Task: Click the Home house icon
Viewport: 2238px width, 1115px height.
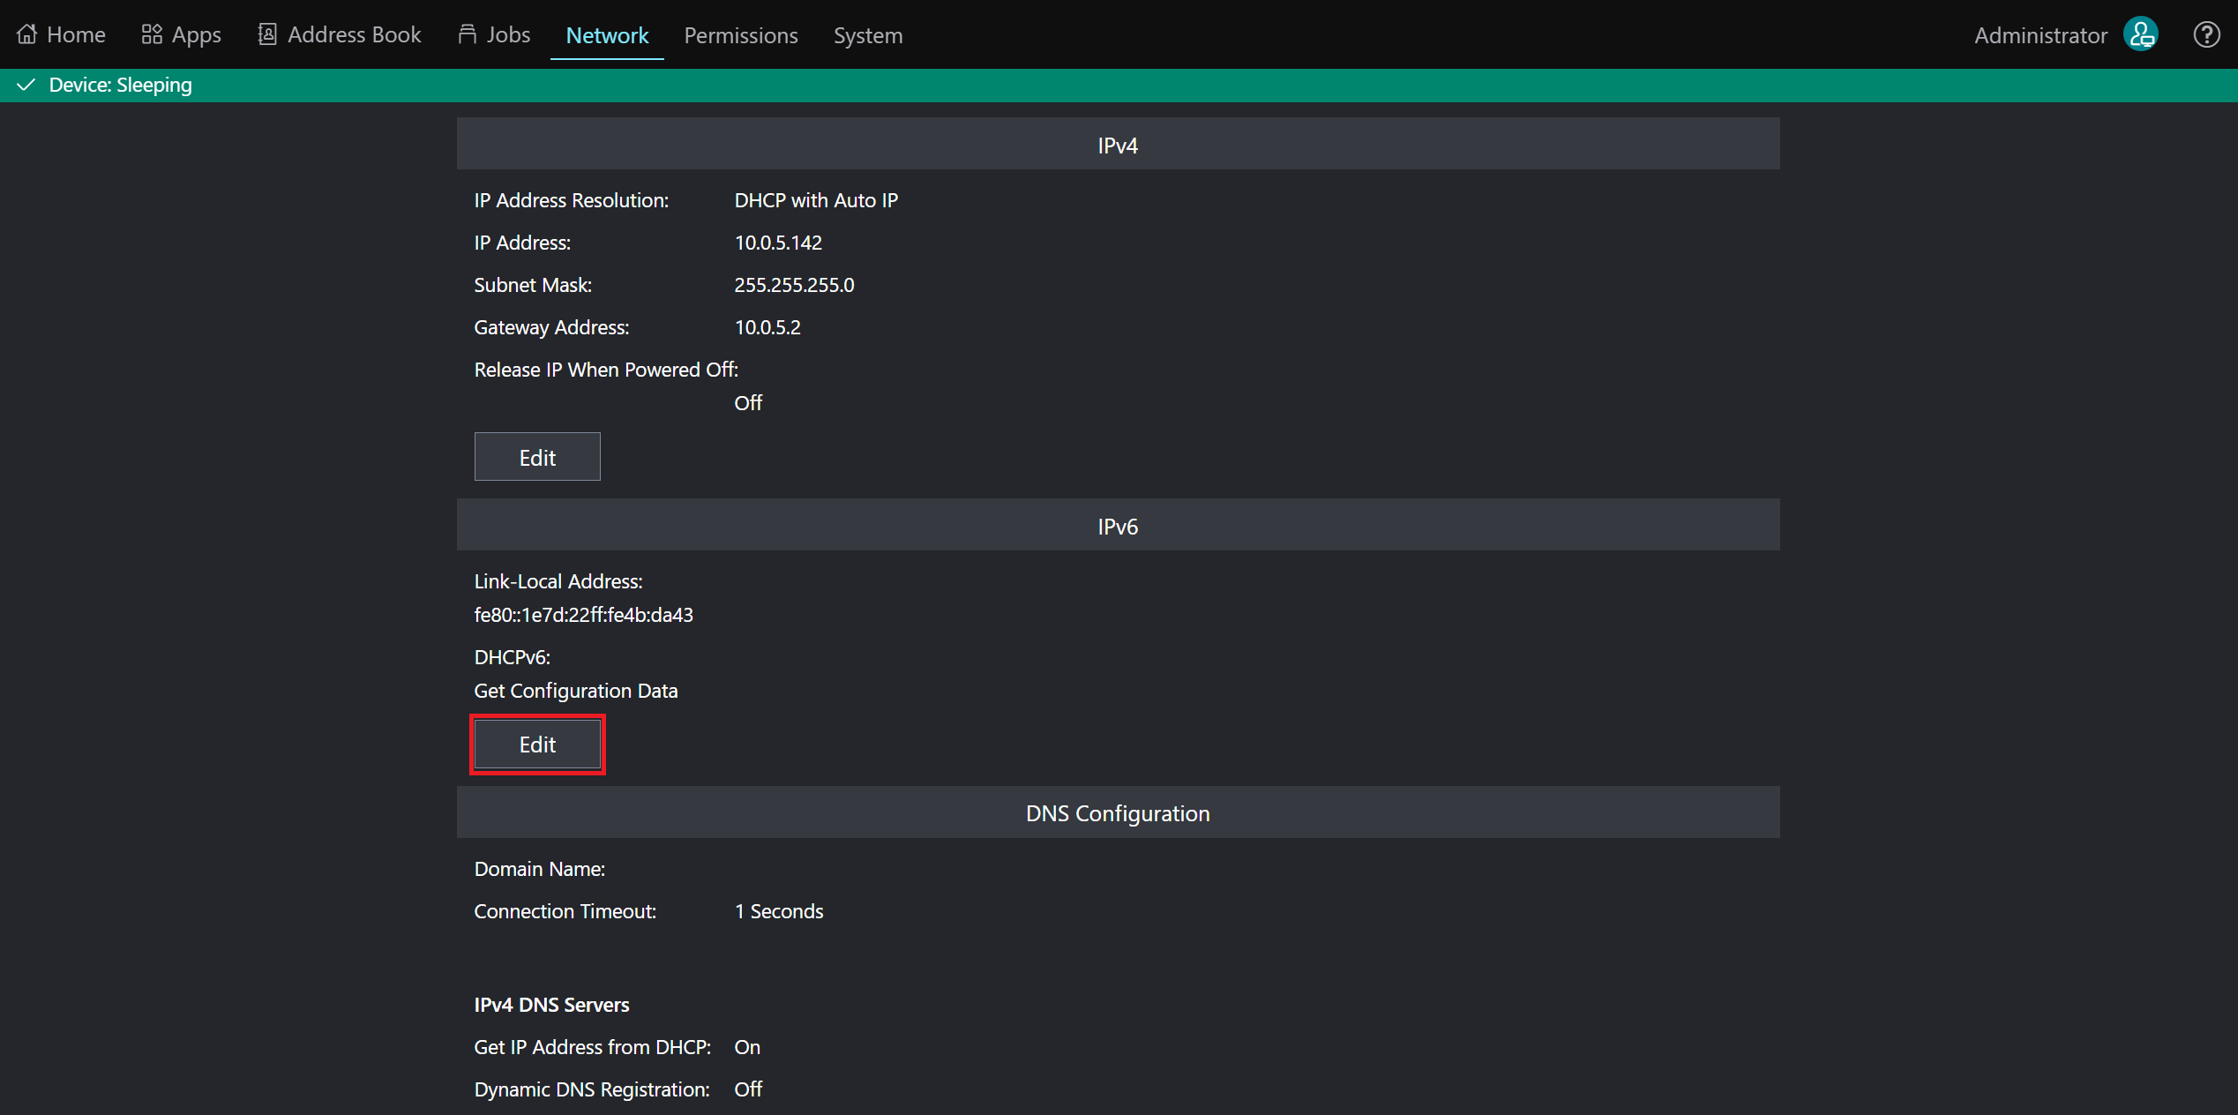Action: coord(27,34)
